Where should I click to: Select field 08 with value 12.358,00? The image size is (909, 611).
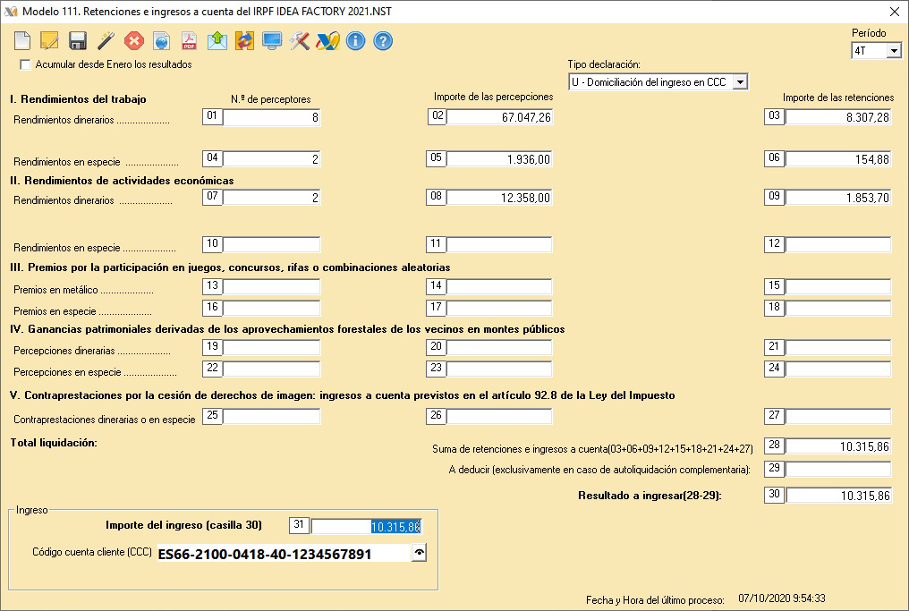coord(499,198)
